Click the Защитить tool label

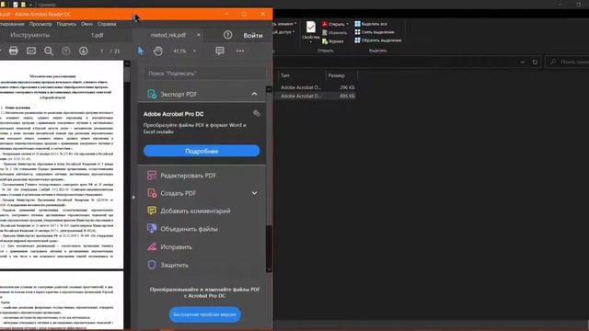tap(174, 265)
